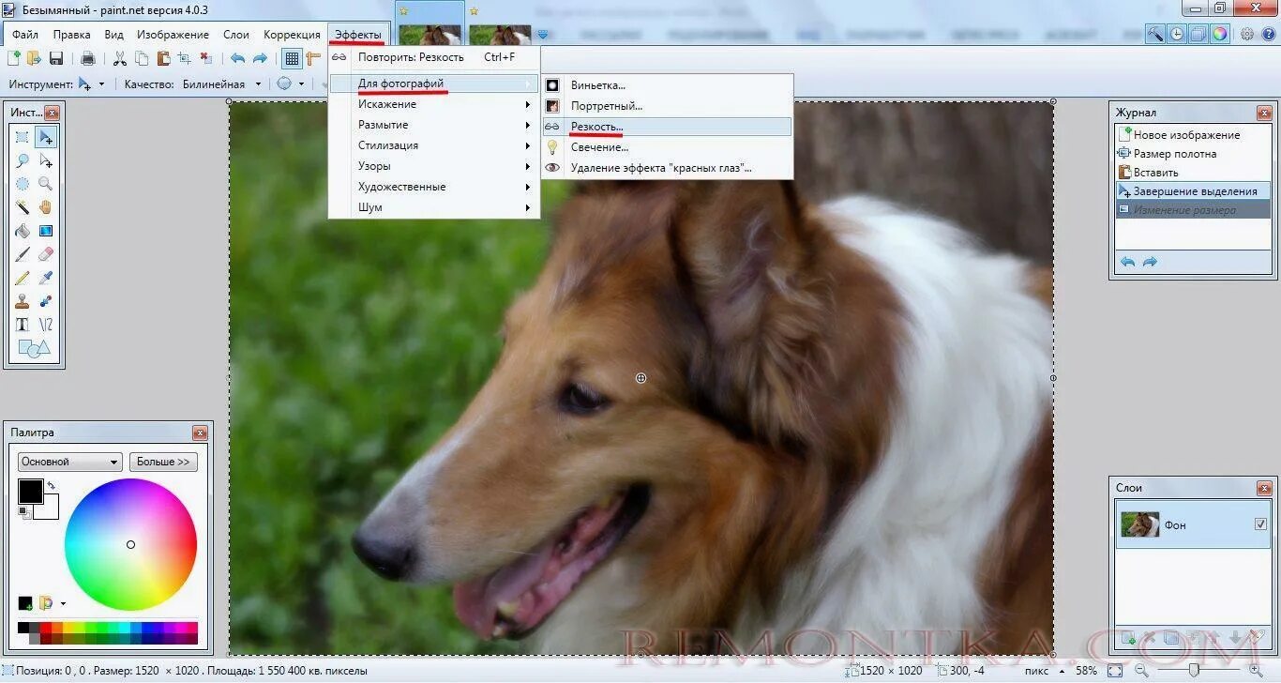
Task: Toggle the History window clock icon
Action: (1177, 34)
